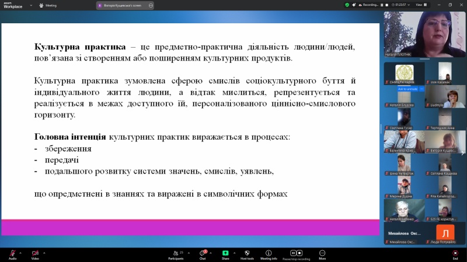Open the Participants panel
This screenshot has height=262, width=467.
click(x=175, y=253)
